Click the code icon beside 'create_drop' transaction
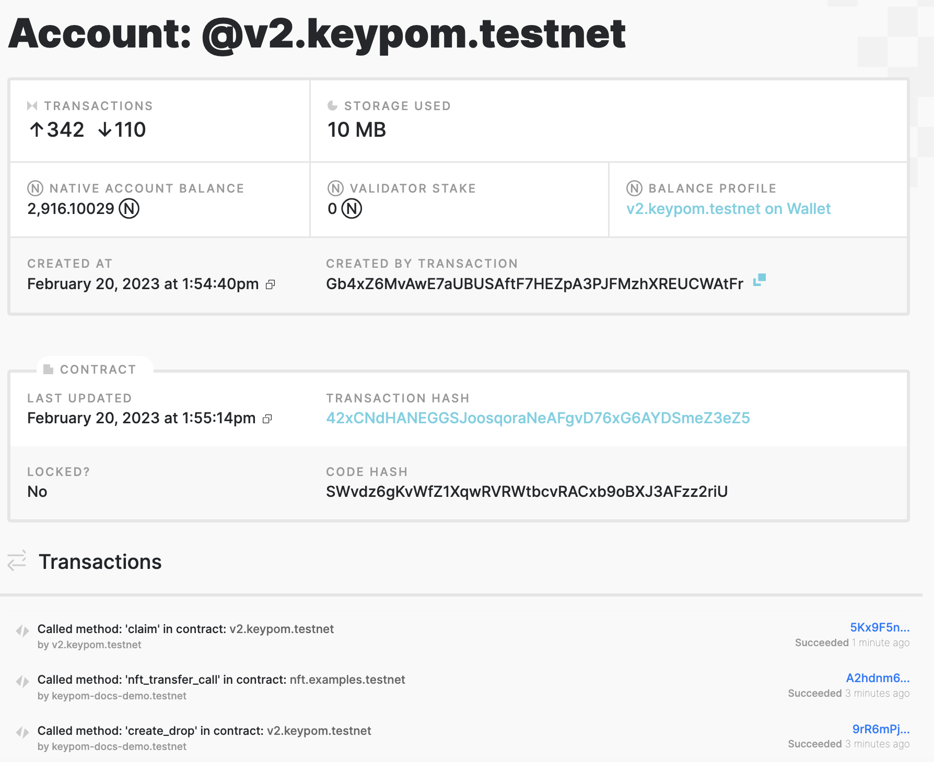The image size is (934, 762). tap(22, 732)
